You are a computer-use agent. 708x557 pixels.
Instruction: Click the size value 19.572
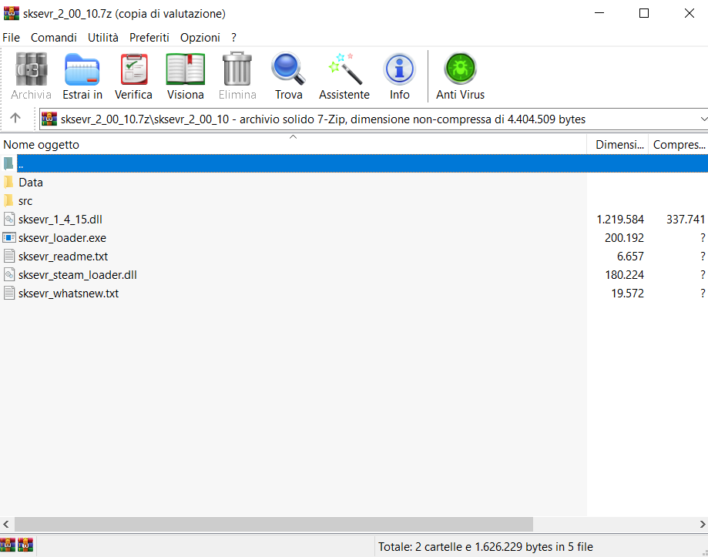click(627, 294)
